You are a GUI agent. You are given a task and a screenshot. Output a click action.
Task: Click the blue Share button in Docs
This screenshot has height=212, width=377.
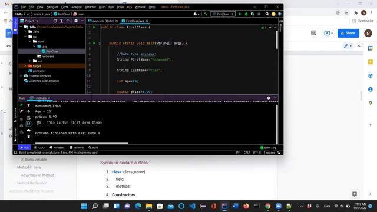click(348, 33)
